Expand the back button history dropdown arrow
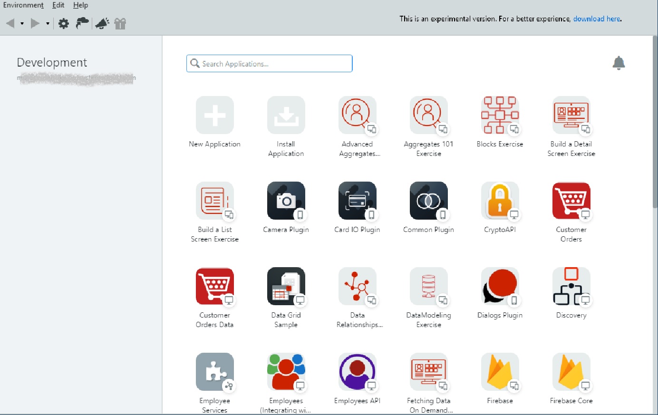The image size is (658, 415). tap(22, 23)
